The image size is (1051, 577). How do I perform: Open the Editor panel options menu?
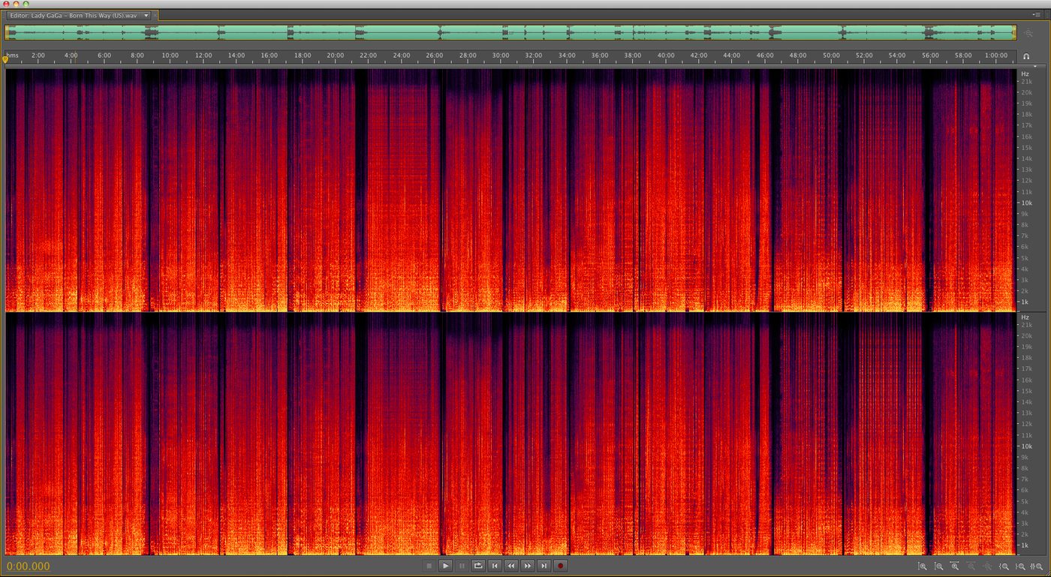[1038, 14]
